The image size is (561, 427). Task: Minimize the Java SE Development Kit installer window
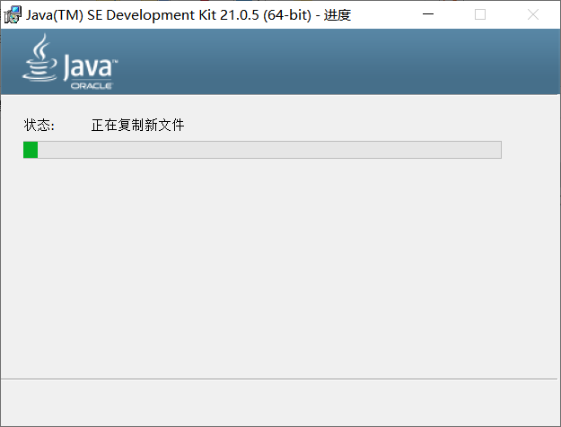[428, 14]
